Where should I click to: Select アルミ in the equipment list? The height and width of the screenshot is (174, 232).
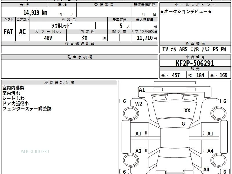(206, 49)
